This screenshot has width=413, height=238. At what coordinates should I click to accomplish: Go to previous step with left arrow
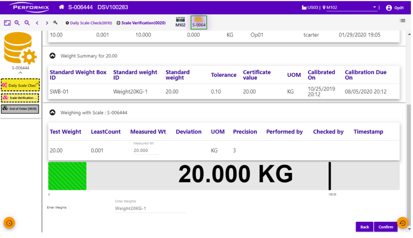click(37, 23)
